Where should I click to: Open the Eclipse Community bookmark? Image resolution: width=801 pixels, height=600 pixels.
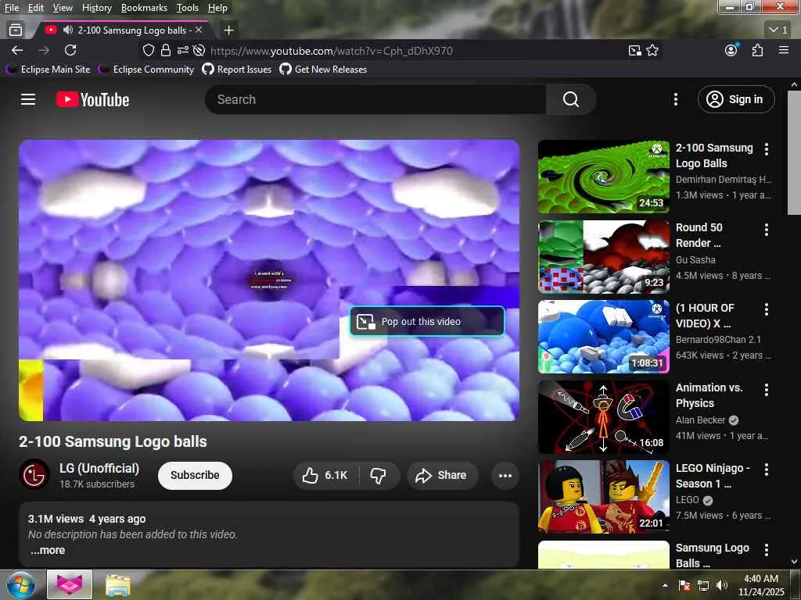point(147,70)
